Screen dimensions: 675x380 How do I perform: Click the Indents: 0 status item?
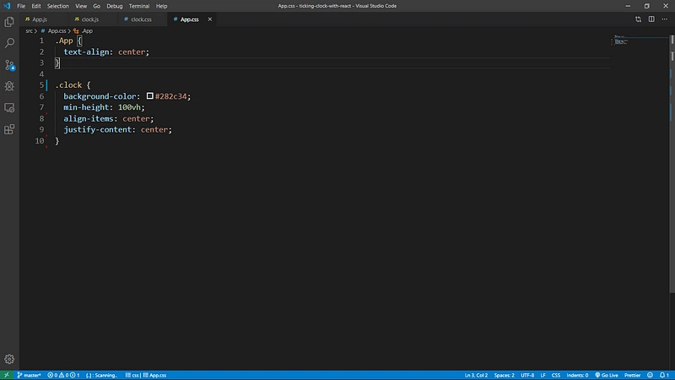577,375
